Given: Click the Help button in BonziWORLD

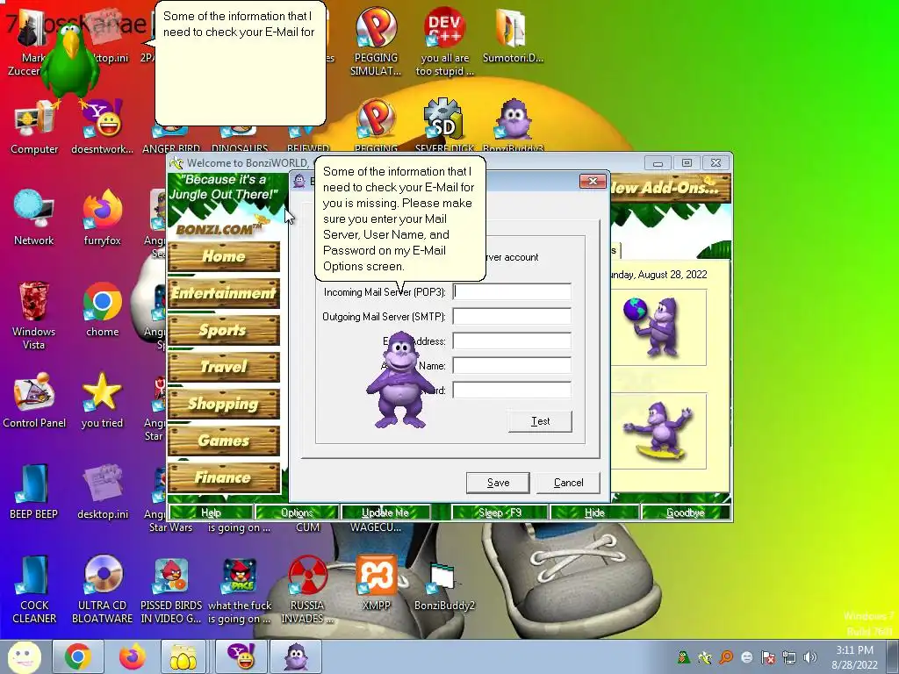Looking at the screenshot, I should pos(211,513).
